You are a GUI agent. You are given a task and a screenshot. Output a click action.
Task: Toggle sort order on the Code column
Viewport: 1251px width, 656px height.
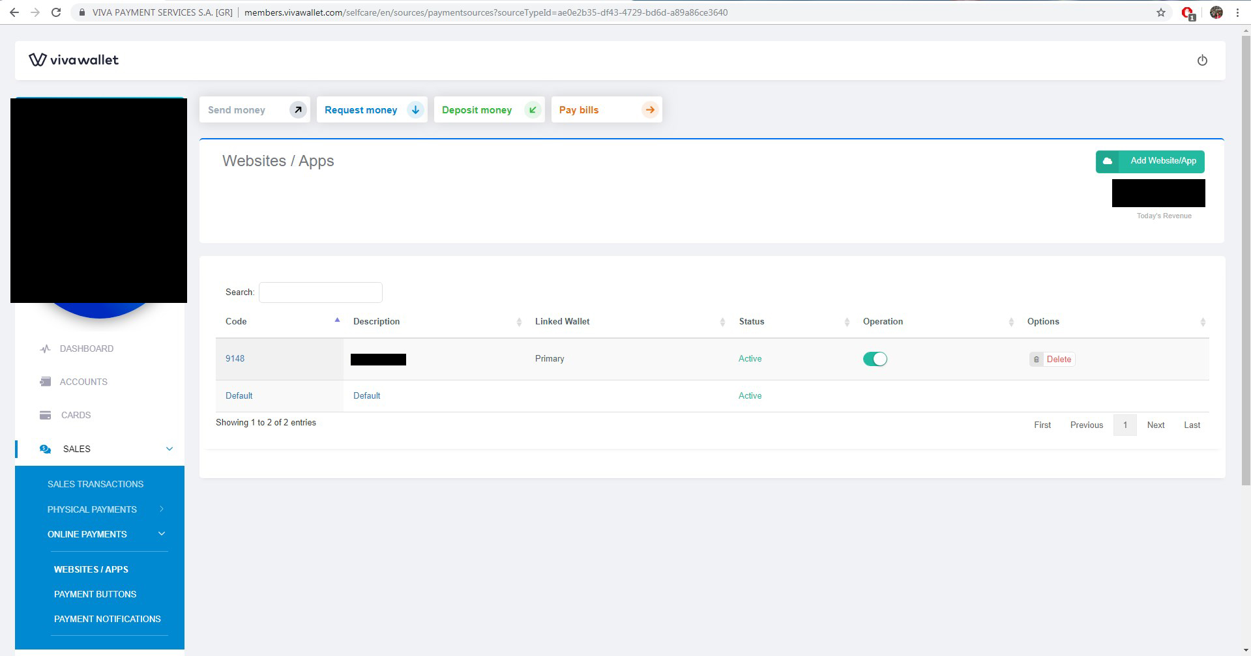(x=336, y=319)
